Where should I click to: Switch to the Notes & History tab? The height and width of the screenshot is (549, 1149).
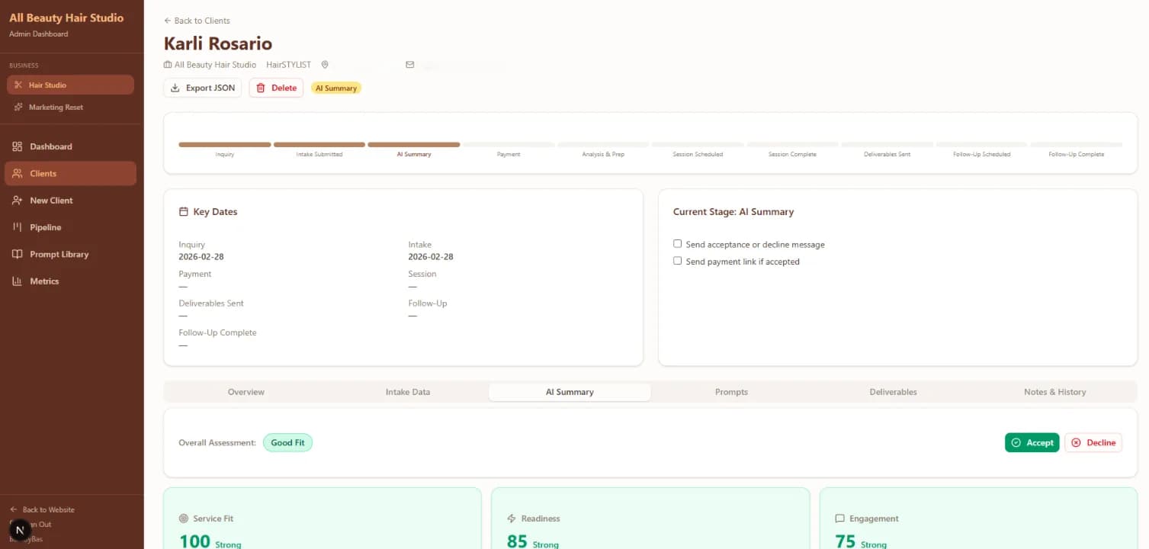(1054, 392)
